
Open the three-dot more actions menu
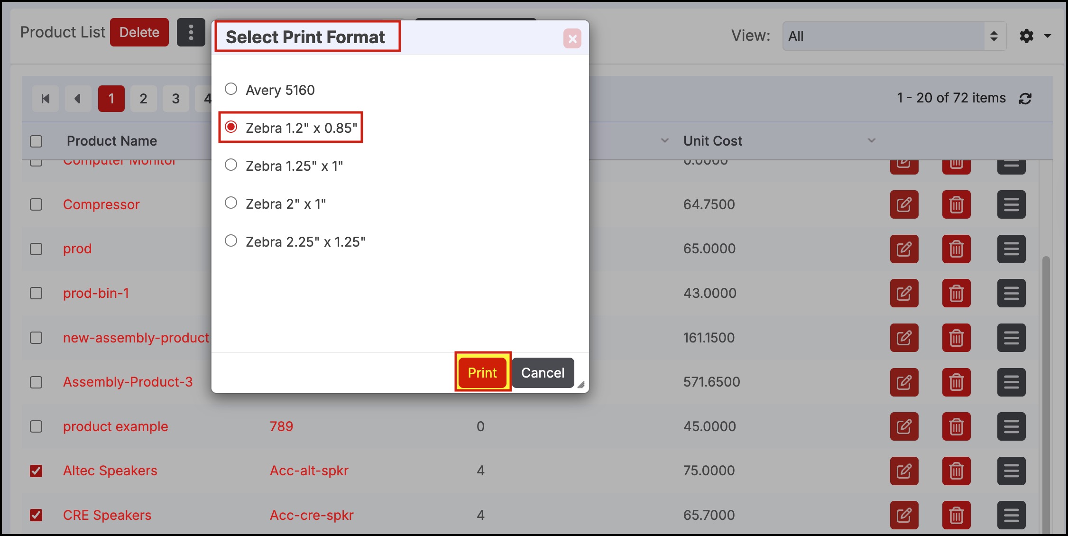[191, 32]
